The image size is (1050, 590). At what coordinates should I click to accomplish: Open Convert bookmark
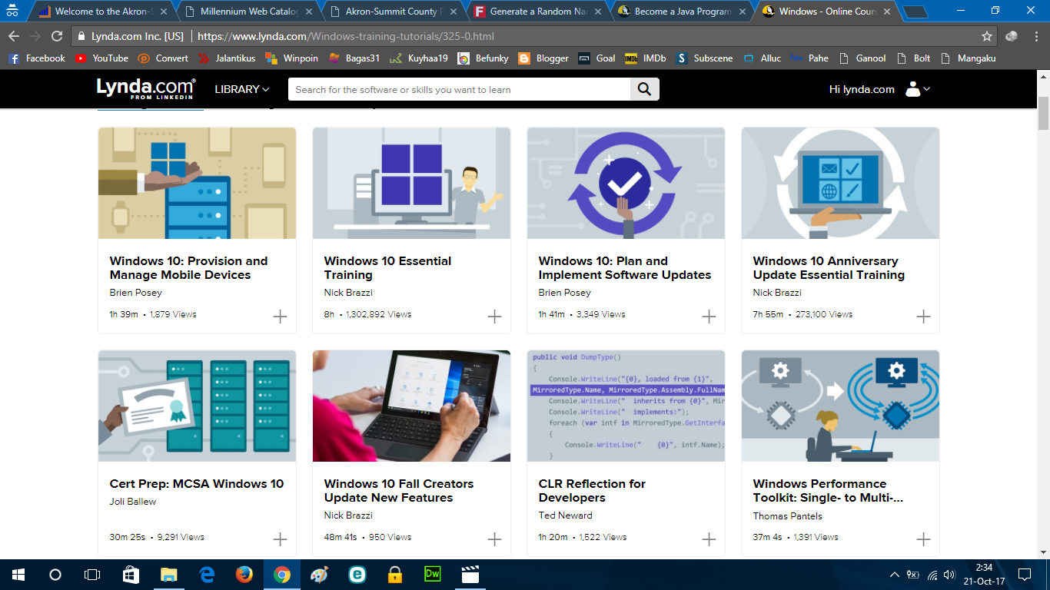click(x=163, y=58)
